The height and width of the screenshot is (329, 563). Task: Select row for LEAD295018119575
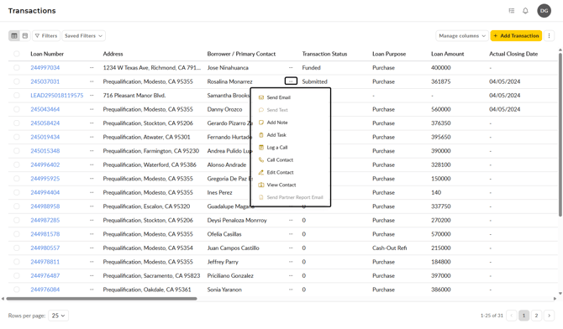[x=17, y=96]
